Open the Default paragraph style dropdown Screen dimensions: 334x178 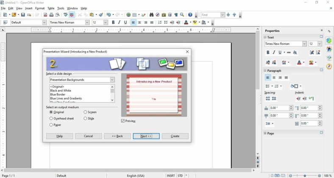pyautogui.click(x=45, y=22)
